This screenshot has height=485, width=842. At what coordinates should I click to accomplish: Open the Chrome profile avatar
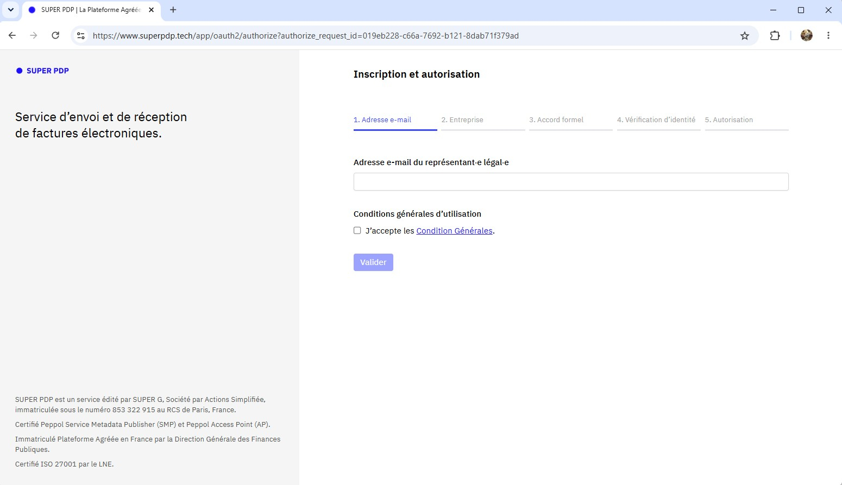pyautogui.click(x=807, y=36)
